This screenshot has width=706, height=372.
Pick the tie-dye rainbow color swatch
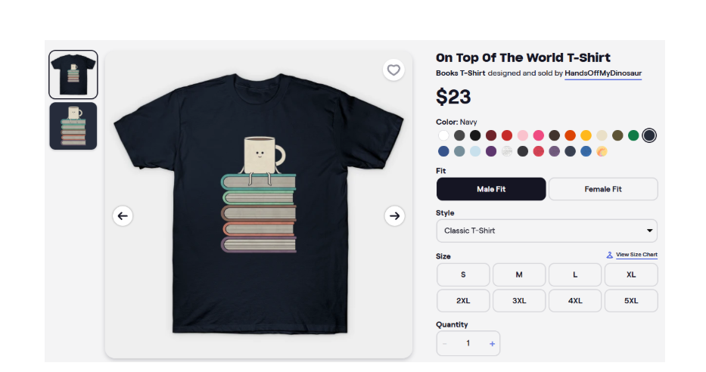[602, 151]
